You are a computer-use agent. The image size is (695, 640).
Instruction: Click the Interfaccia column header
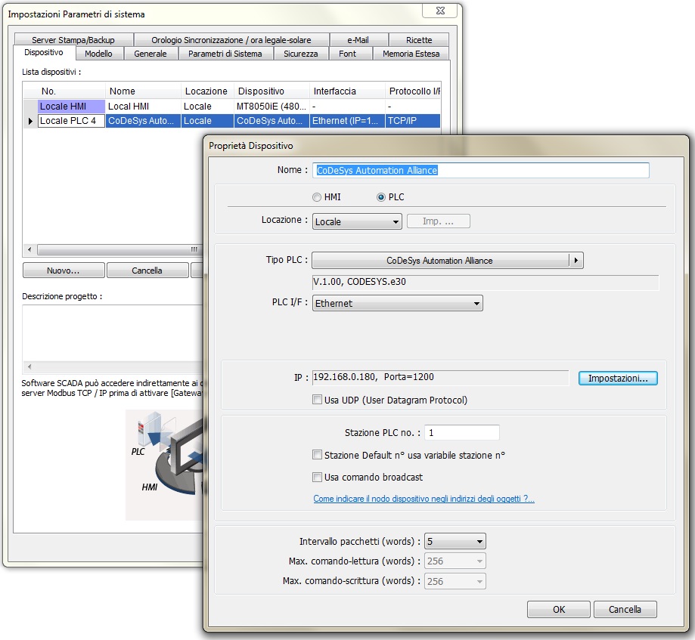point(347,91)
